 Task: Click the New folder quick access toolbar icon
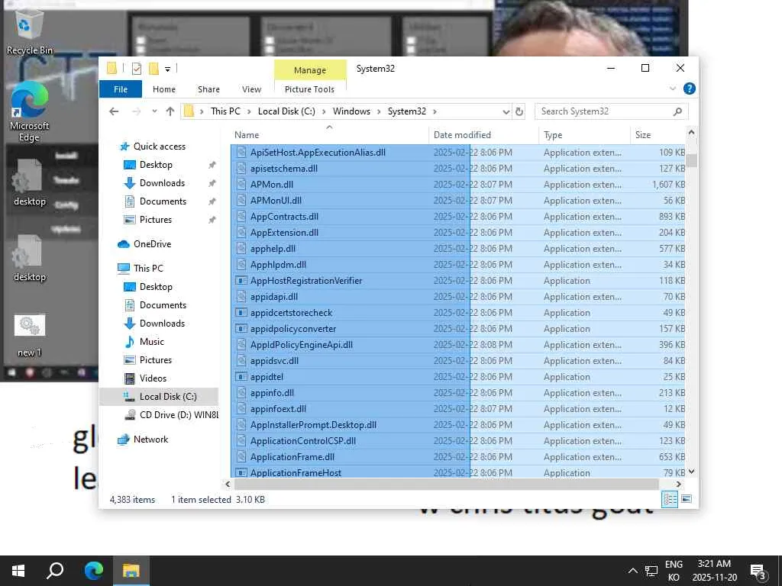153,69
